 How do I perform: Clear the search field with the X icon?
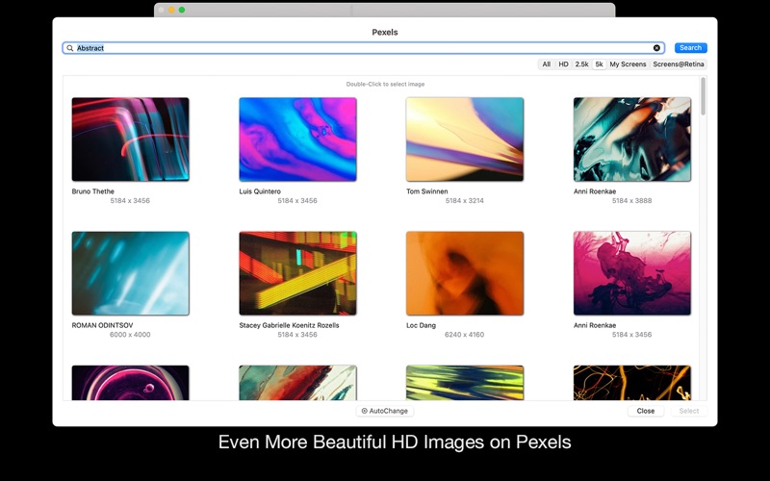pos(657,48)
